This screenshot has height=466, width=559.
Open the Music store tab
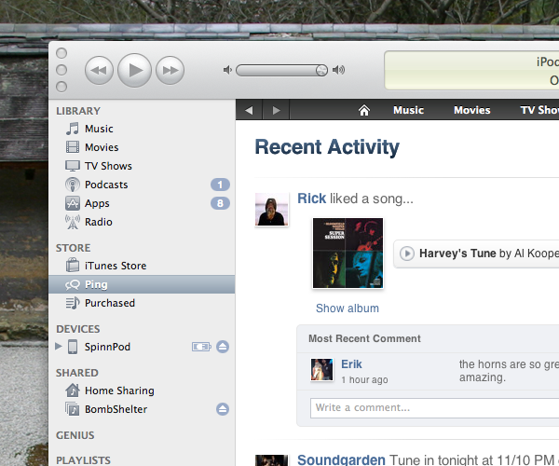pyautogui.click(x=409, y=110)
